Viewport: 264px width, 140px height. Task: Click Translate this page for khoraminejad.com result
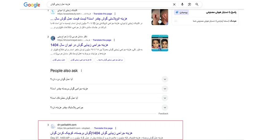click(x=102, y=40)
